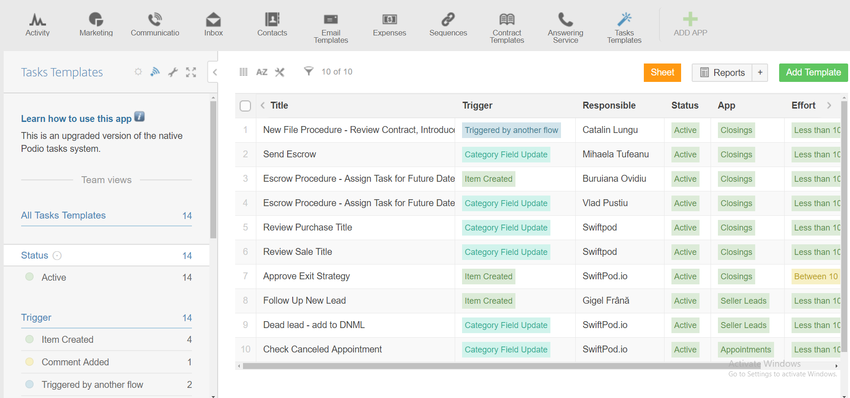The height and width of the screenshot is (398, 850).
Task: Open the Tasks Templates app icon
Action: pos(624,19)
